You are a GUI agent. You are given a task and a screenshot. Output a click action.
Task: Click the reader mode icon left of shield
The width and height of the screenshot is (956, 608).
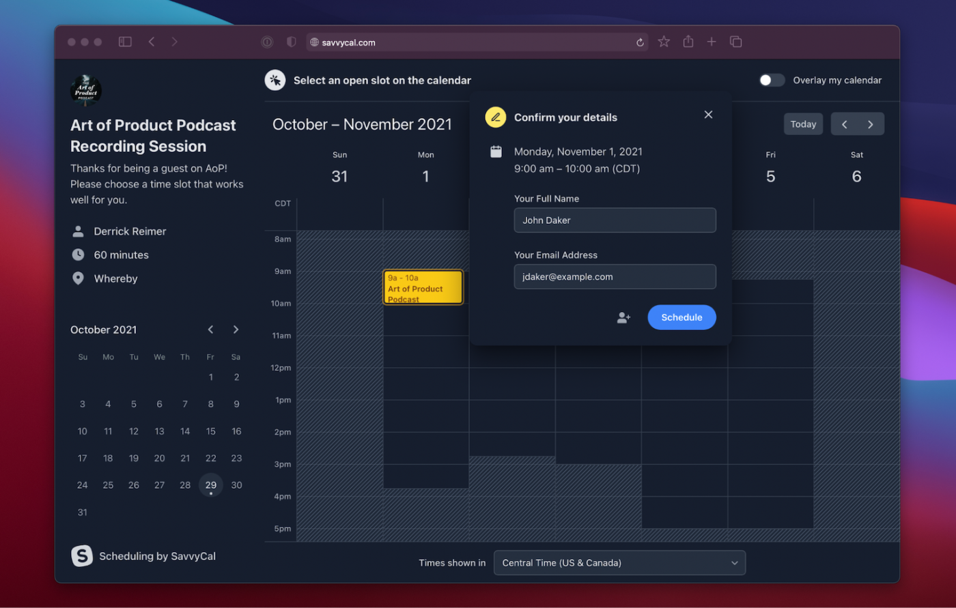click(x=267, y=42)
